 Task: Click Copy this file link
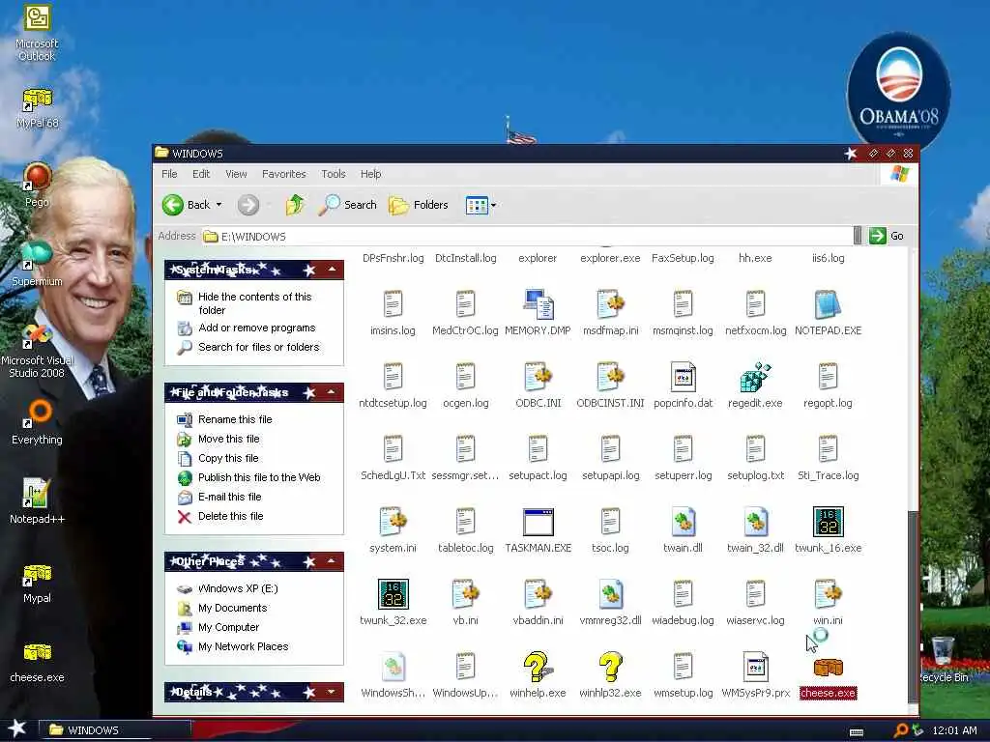pos(228,458)
